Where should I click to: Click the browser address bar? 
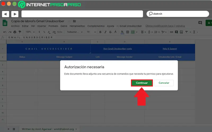pos(82,14)
